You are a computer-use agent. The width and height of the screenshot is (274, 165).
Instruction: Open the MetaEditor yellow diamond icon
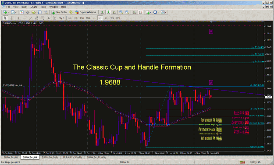point(71,12)
